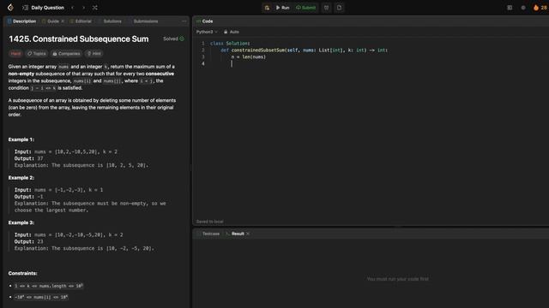Click line number 1 in the editor
The width and height of the screenshot is (549, 308).
click(x=202, y=44)
